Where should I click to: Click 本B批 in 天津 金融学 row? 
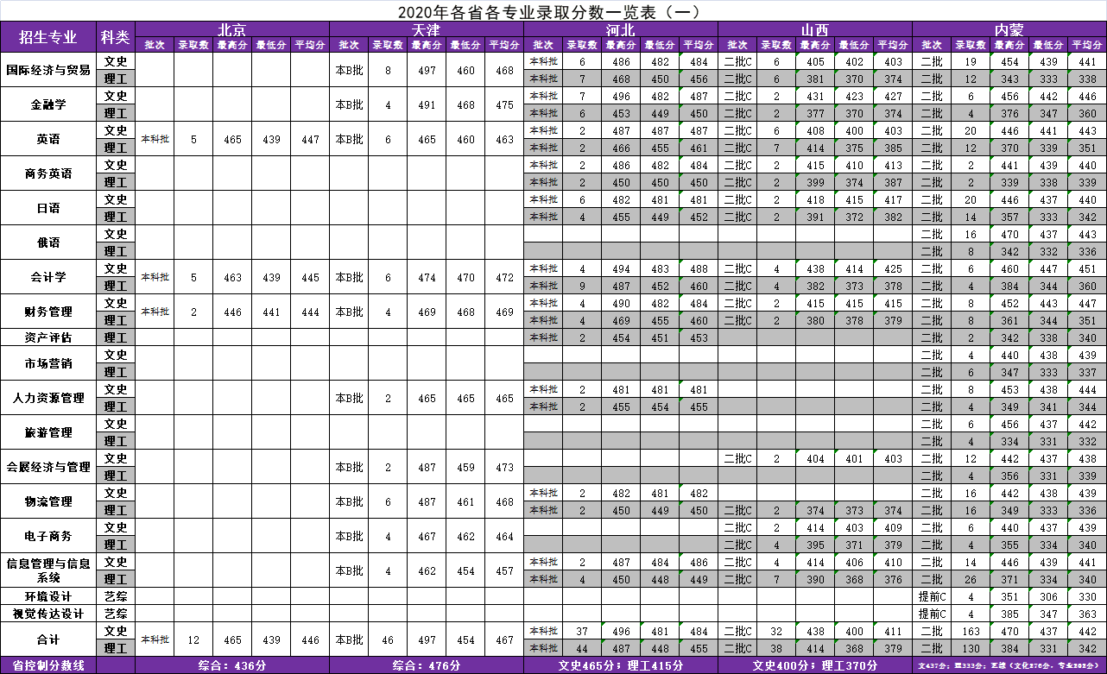(349, 104)
